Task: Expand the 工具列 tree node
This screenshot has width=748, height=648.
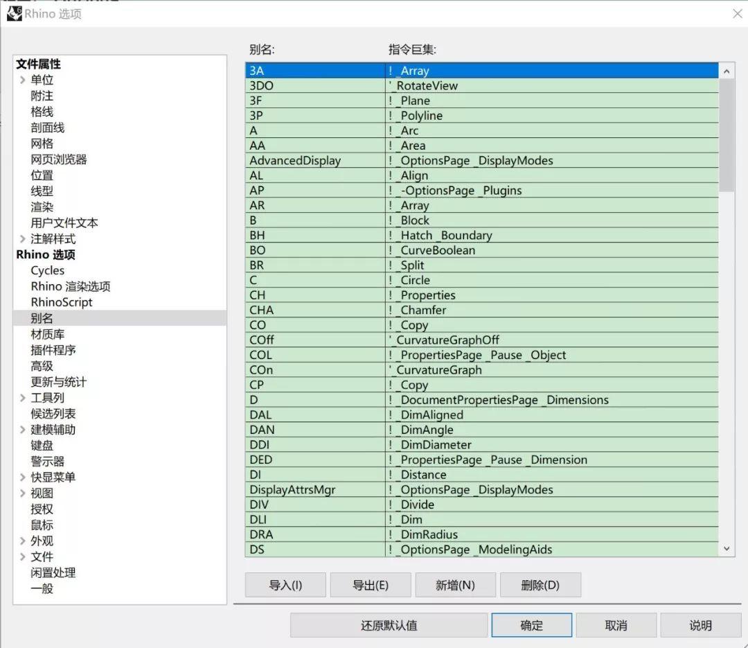Action: click(22, 398)
